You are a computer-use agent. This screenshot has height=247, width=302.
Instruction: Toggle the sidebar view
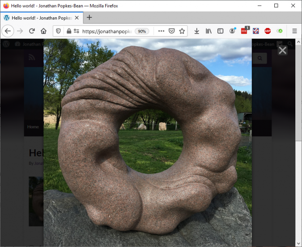tap(220, 31)
